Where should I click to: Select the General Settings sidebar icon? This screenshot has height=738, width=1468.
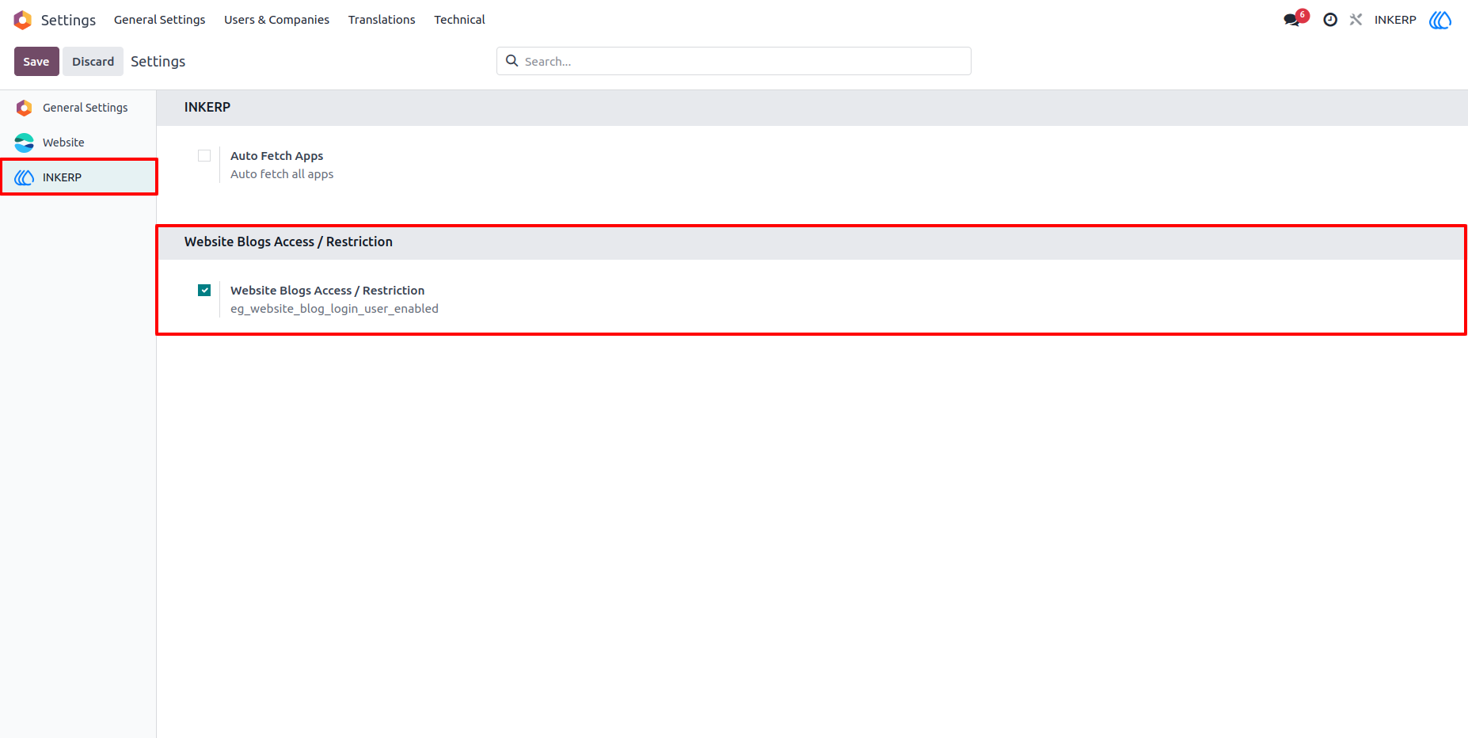(x=25, y=108)
